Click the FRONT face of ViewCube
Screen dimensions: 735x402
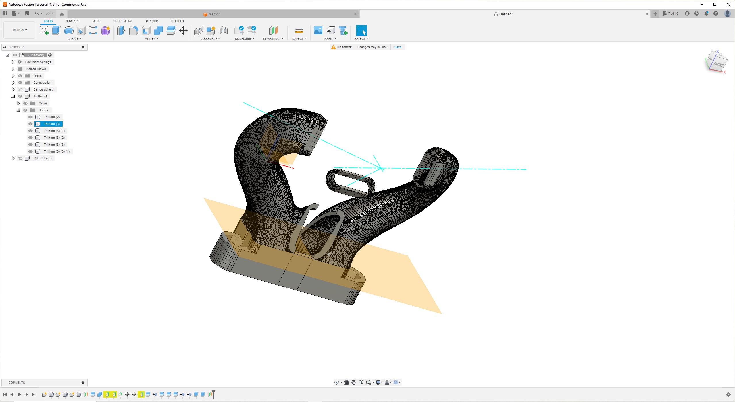[718, 64]
